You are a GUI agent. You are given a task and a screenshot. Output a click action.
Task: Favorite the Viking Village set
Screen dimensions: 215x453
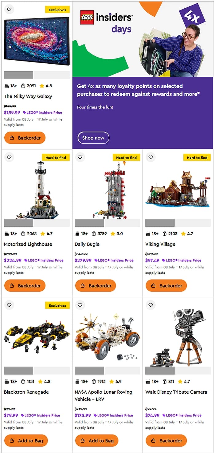tap(150, 157)
